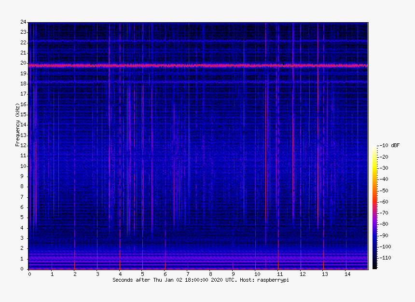Click the '12' frequency tick label

pyautogui.click(x=23, y=145)
